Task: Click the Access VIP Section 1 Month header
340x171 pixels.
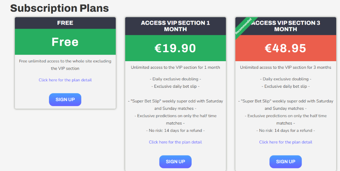Action: coord(175,26)
